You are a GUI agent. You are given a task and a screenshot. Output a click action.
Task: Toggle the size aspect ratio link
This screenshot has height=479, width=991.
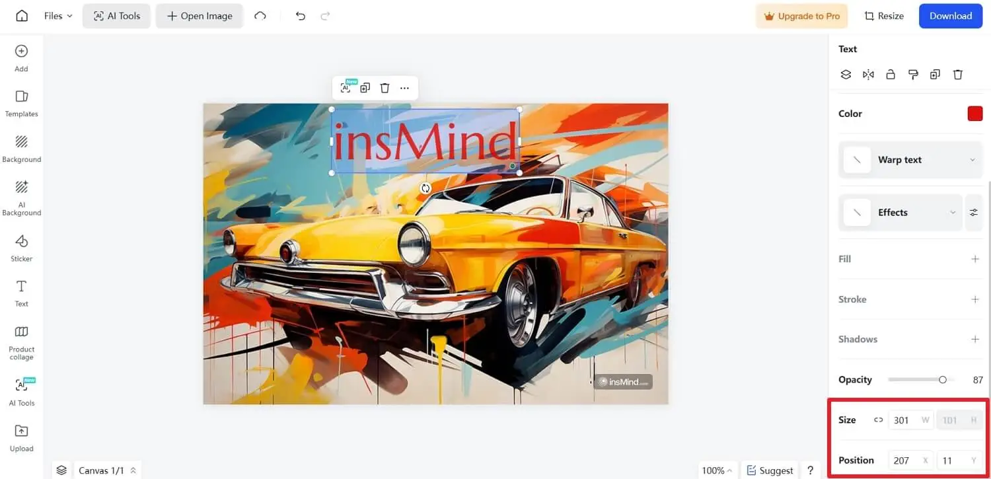point(878,420)
